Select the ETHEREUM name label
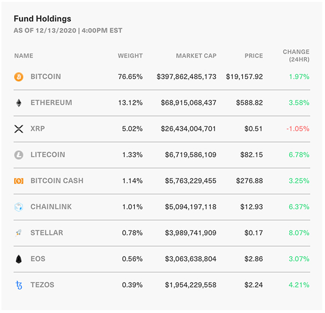Screen dimensions: 325x313 (x=51, y=103)
